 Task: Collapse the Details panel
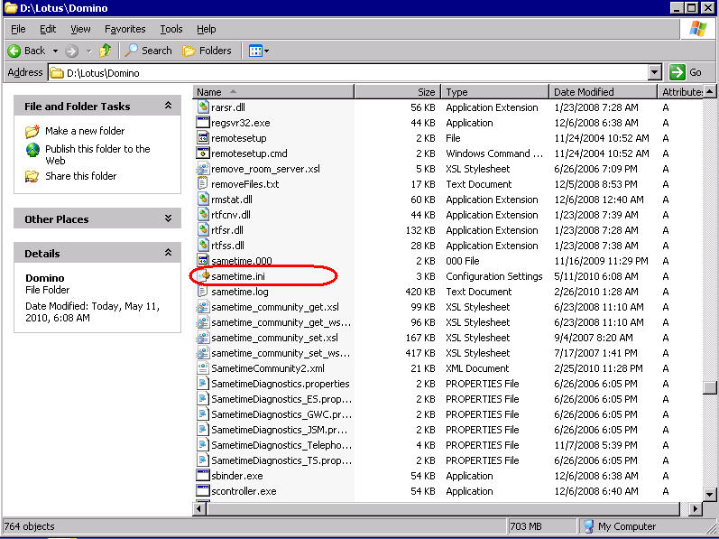(x=169, y=253)
